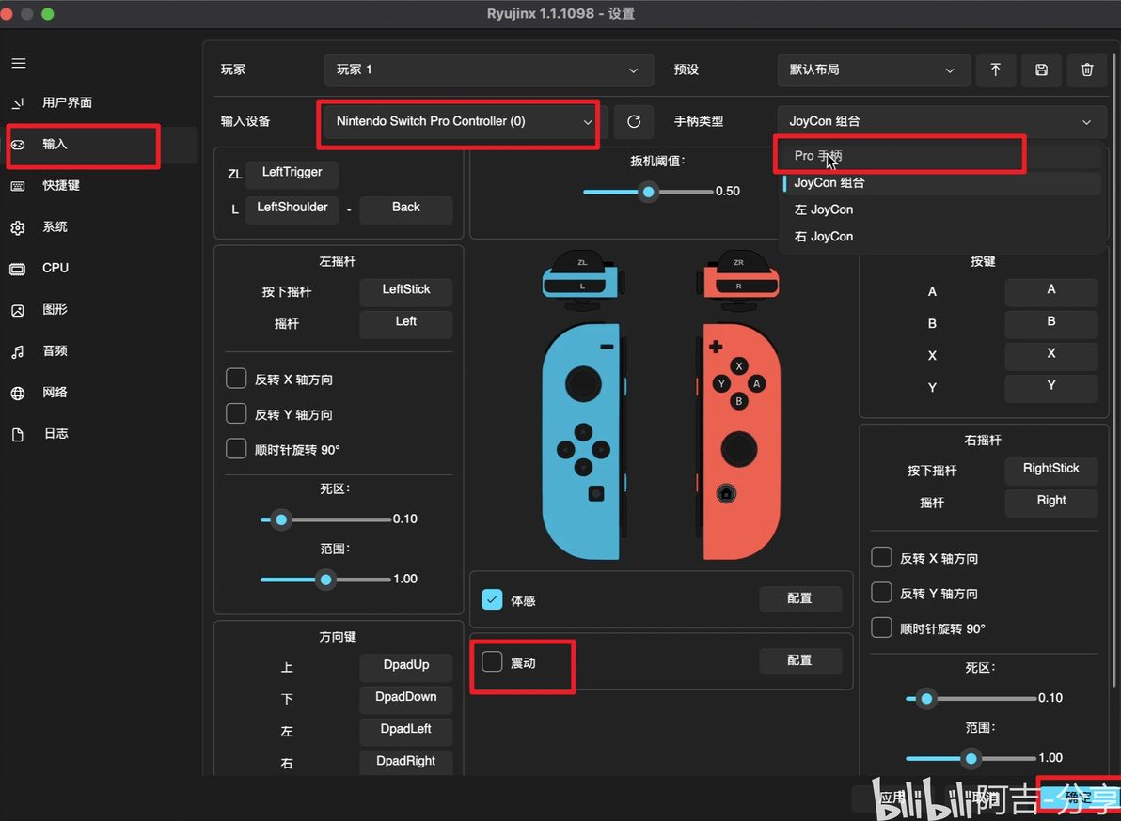The image size is (1121, 821).
Task: Open 配置 for 震动 rumble
Action: point(800,661)
